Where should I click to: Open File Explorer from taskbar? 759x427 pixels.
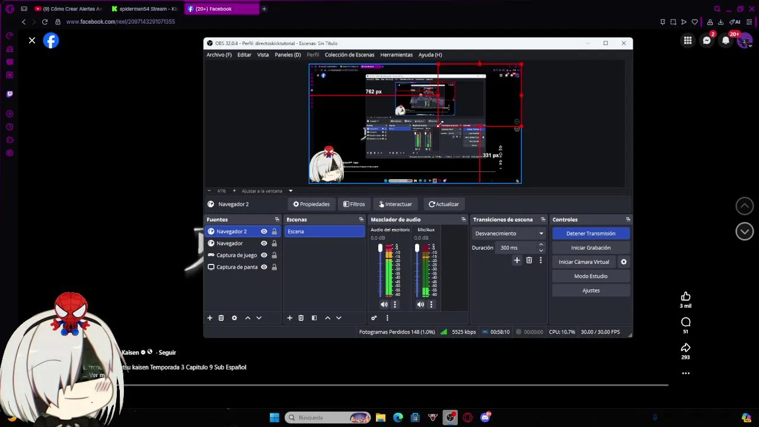[x=381, y=418]
